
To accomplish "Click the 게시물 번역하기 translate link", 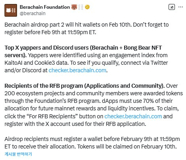I will click(x=18, y=154).
